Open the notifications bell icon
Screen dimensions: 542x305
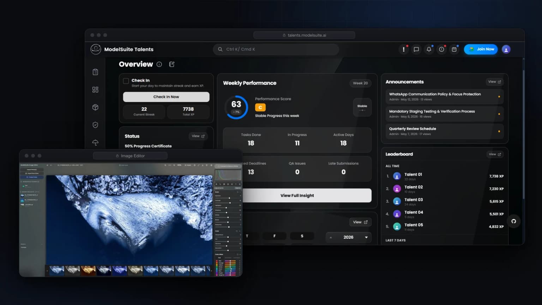429,49
